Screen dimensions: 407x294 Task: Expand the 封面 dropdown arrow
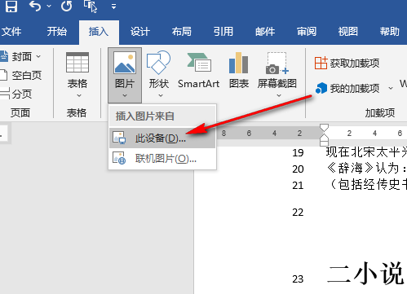coord(38,56)
